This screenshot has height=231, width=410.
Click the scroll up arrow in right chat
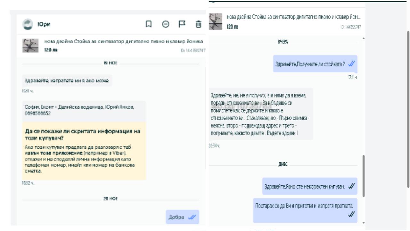(x=364, y=38)
